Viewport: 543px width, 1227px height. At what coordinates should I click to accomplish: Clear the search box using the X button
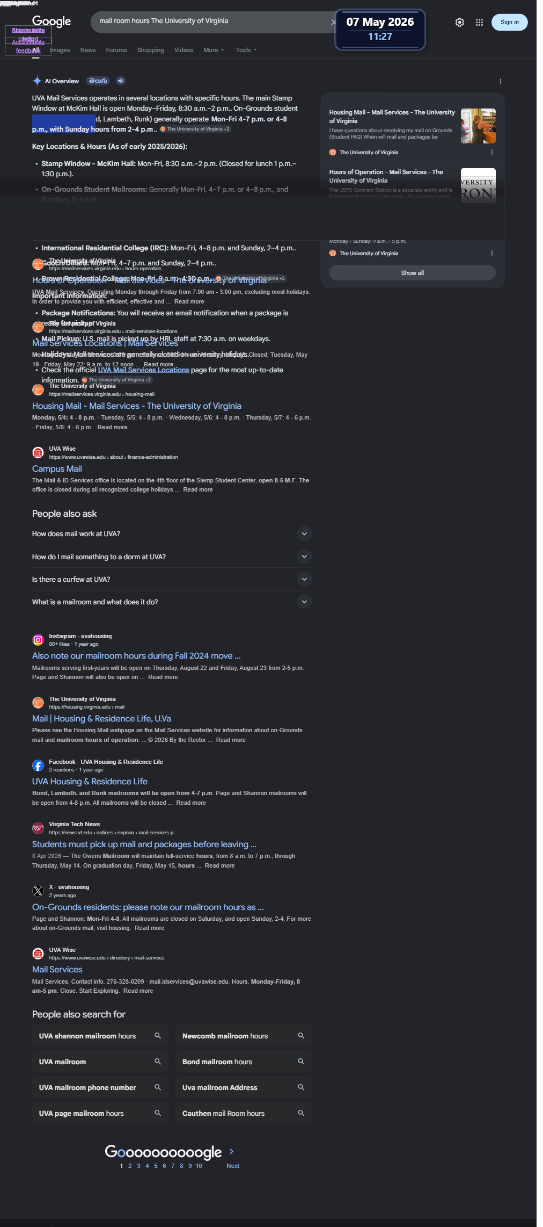tap(333, 22)
